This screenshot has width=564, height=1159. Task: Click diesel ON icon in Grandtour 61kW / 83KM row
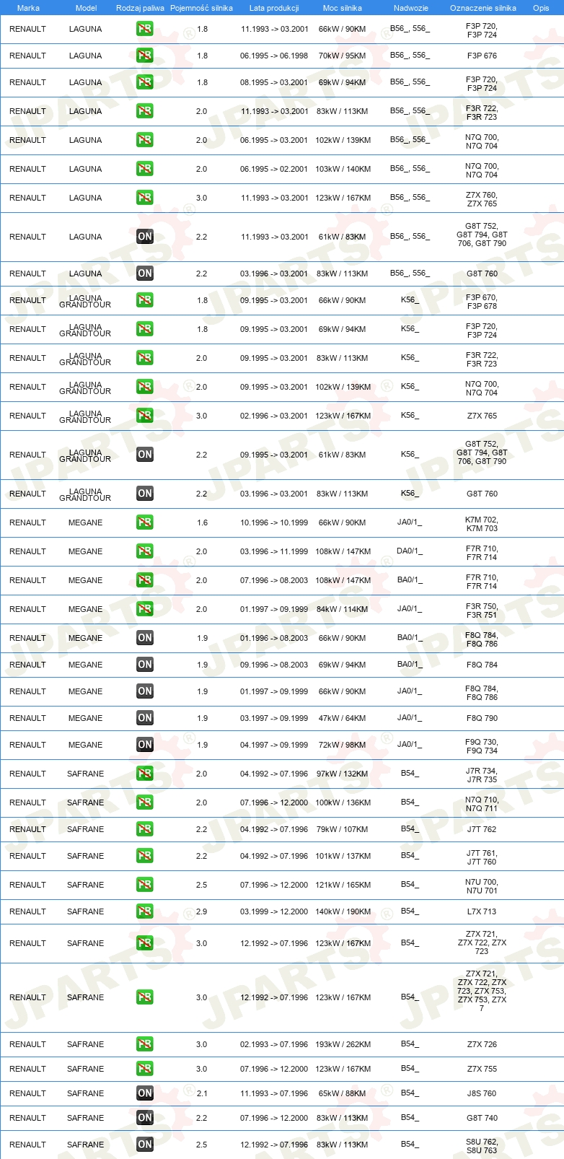point(145,455)
